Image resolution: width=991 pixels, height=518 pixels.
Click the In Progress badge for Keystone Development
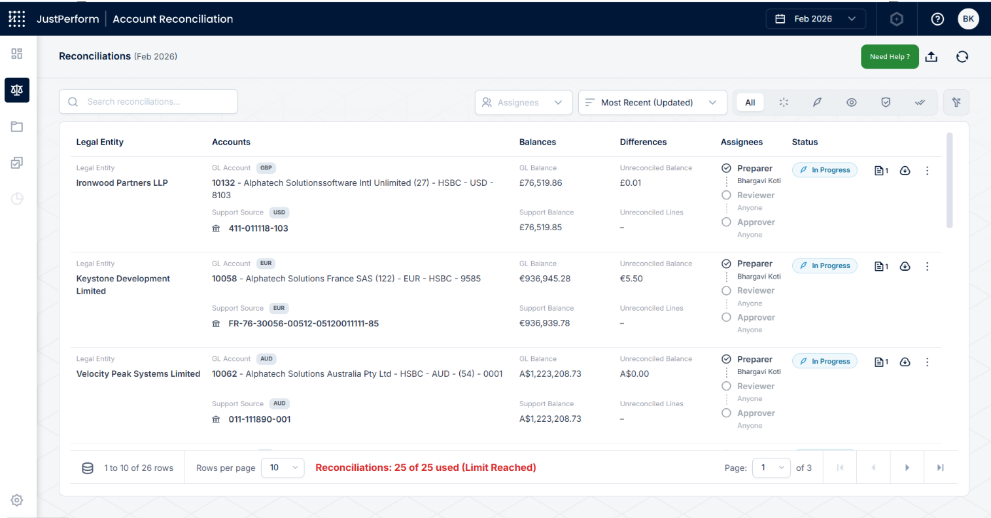(x=825, y=266)
